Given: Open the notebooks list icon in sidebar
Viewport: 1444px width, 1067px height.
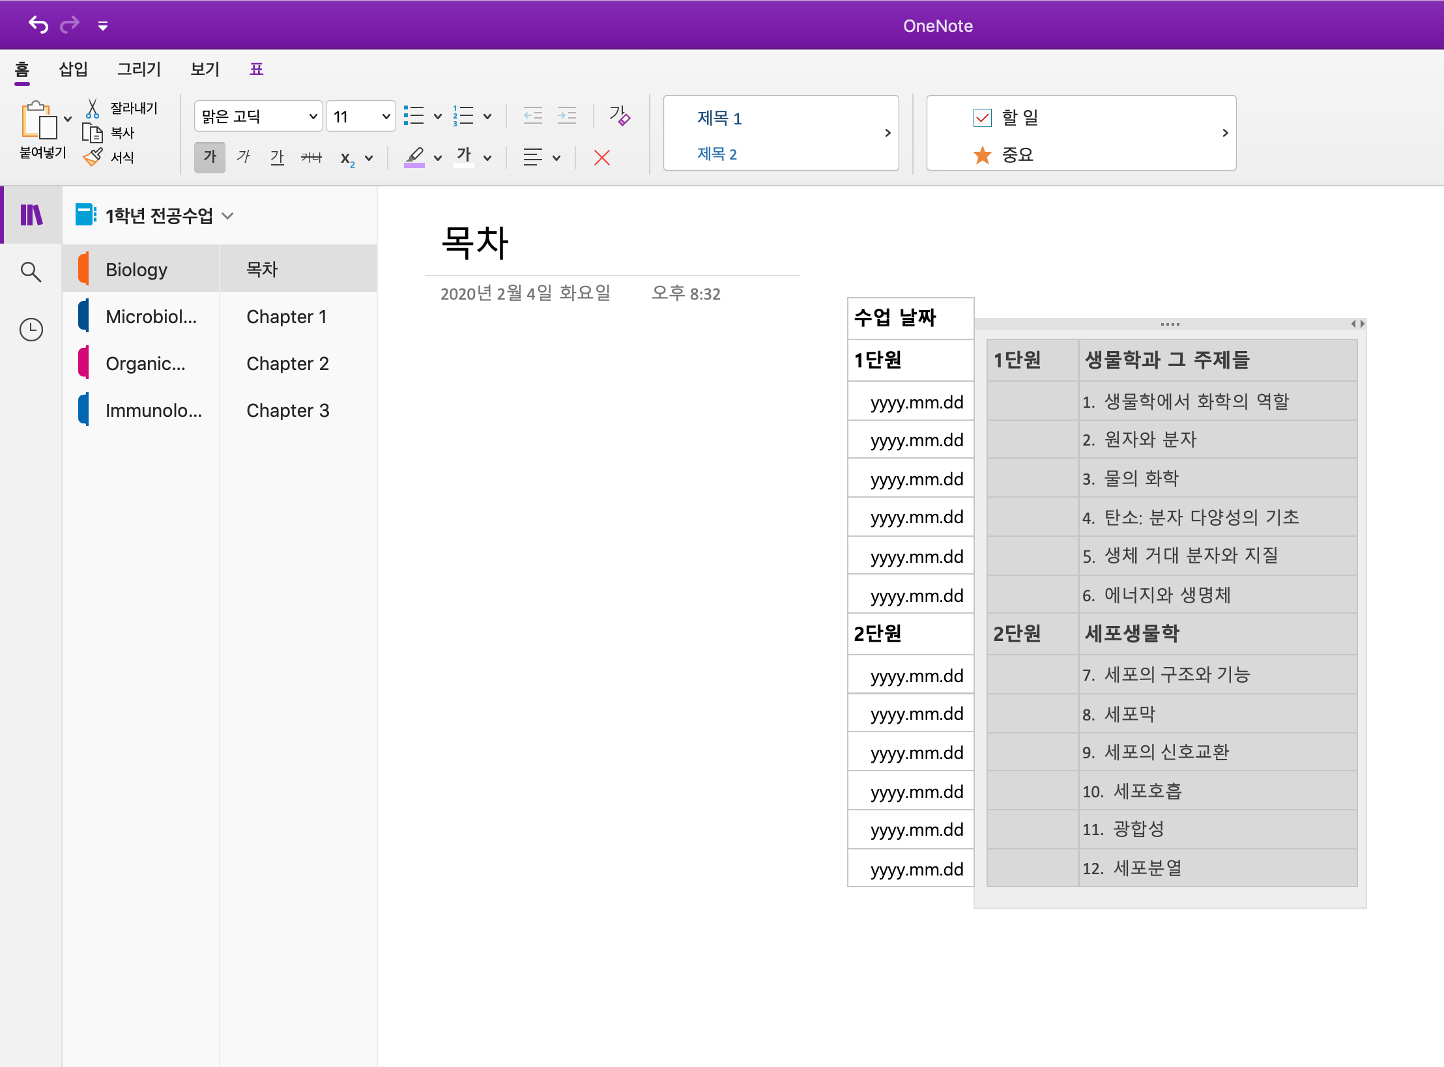Looking at the screenshot, I should (31, 215).
